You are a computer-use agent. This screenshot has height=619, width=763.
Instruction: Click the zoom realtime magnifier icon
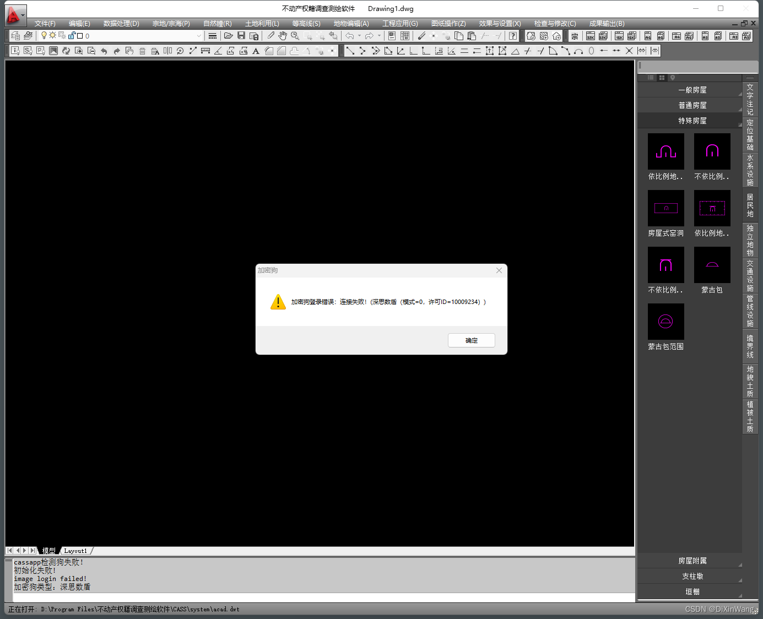[295, 36]
